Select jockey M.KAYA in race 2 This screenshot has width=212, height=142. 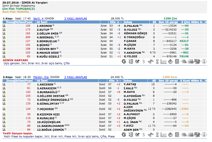pos(129,92)
